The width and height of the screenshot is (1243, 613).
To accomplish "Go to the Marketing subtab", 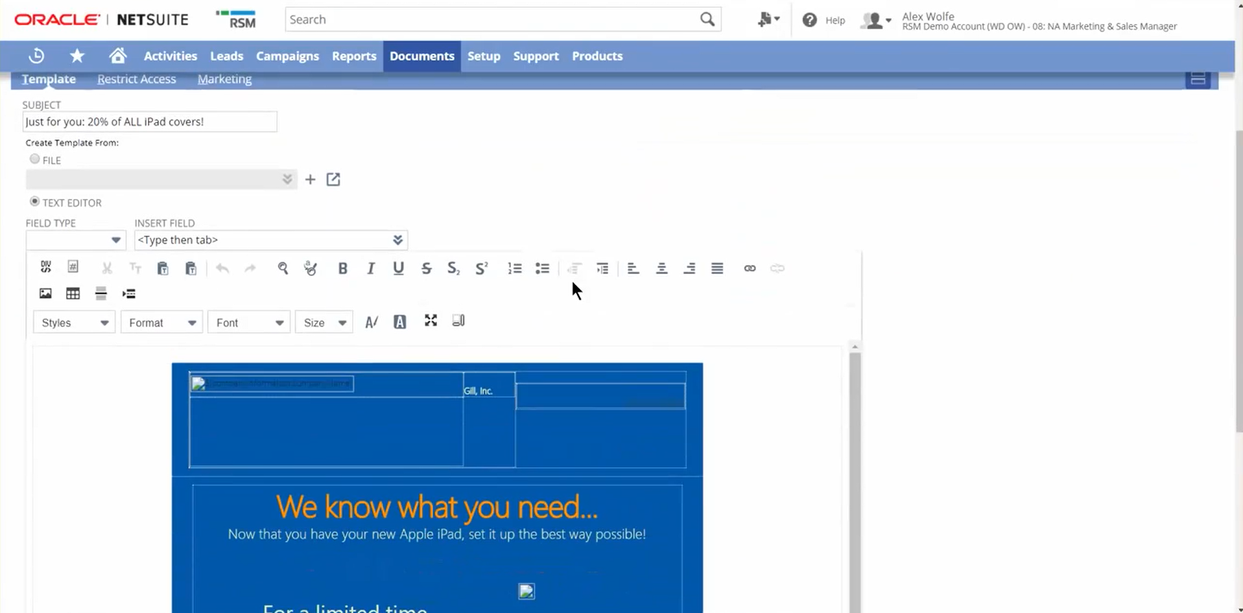I will point(224,79).
